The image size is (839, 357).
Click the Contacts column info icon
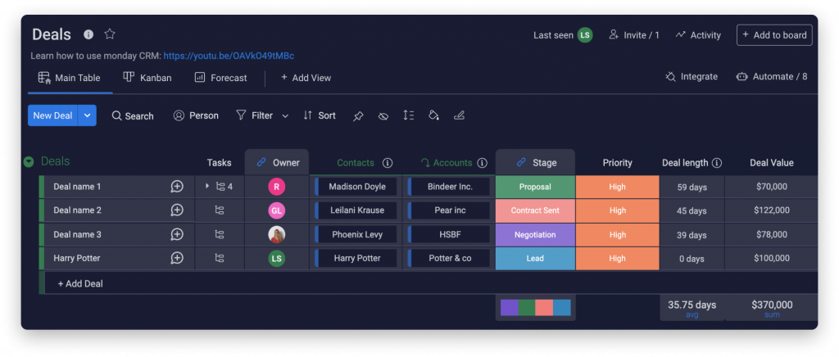coord(388,163)
